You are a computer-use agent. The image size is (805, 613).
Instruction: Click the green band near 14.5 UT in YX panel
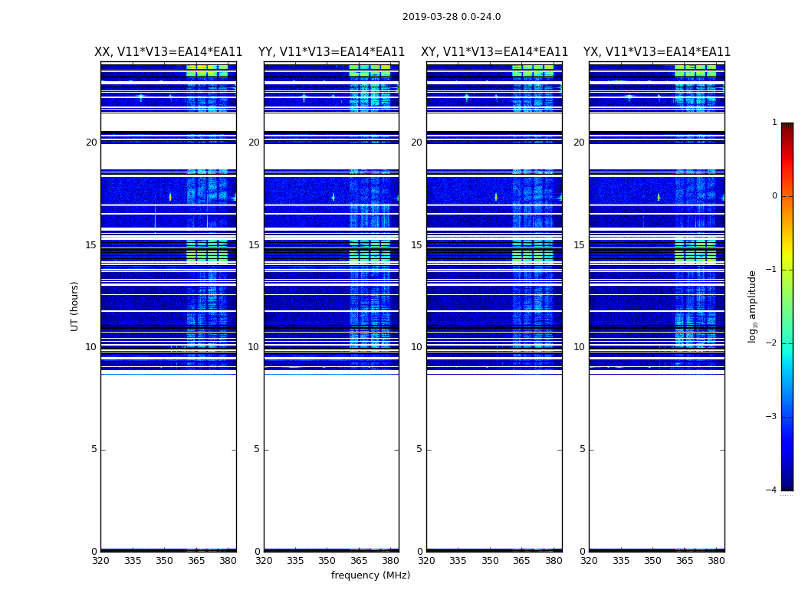(x=695, y=256)
